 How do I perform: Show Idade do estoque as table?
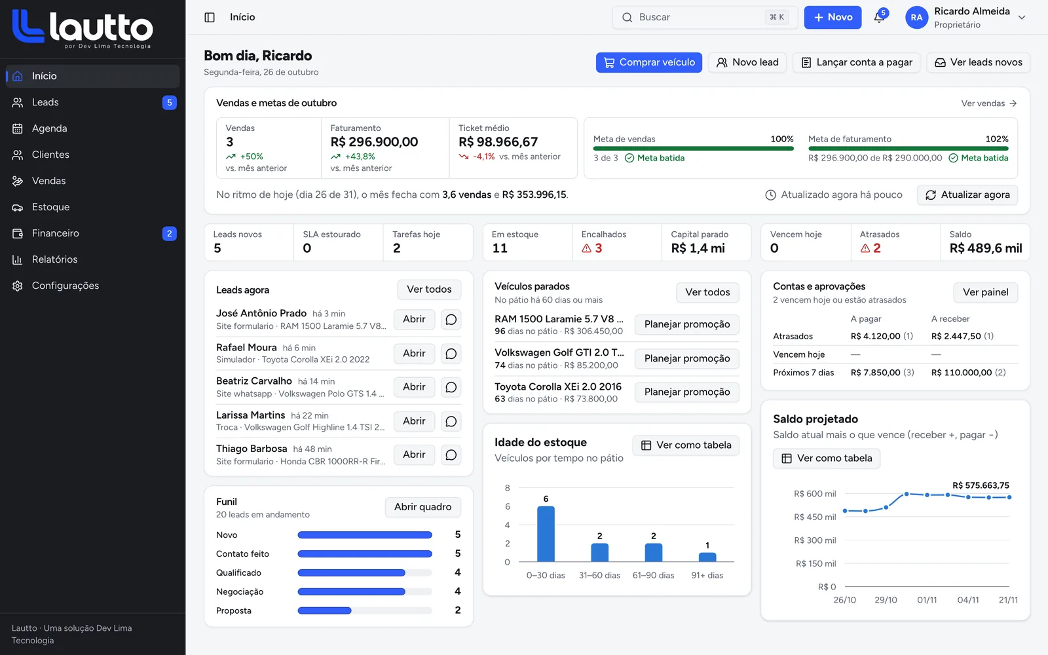point(686,445)
